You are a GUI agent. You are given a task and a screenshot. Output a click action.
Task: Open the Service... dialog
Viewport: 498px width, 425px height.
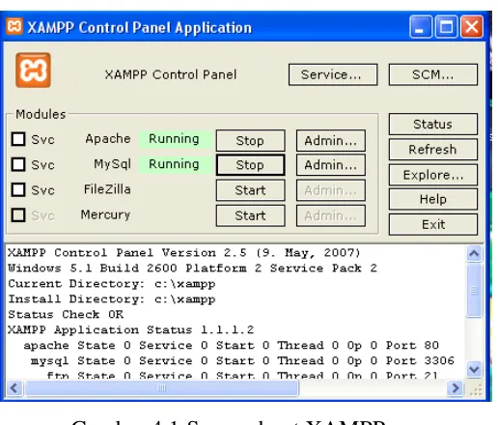click(x=333, y=74)
